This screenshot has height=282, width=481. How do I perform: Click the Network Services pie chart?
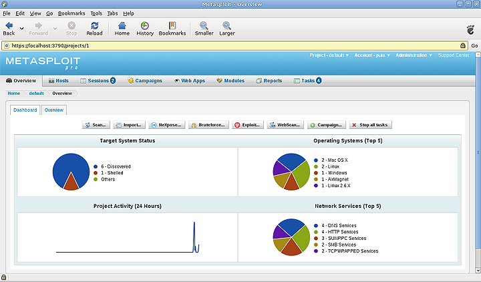[x=291, y=237]
